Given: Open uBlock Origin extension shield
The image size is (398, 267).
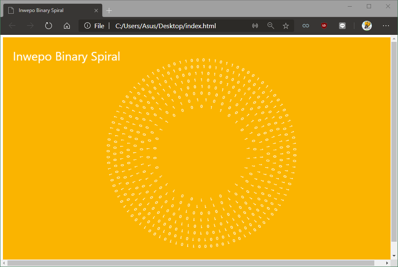Looking at the screenshot, I should tap(324, 26).
